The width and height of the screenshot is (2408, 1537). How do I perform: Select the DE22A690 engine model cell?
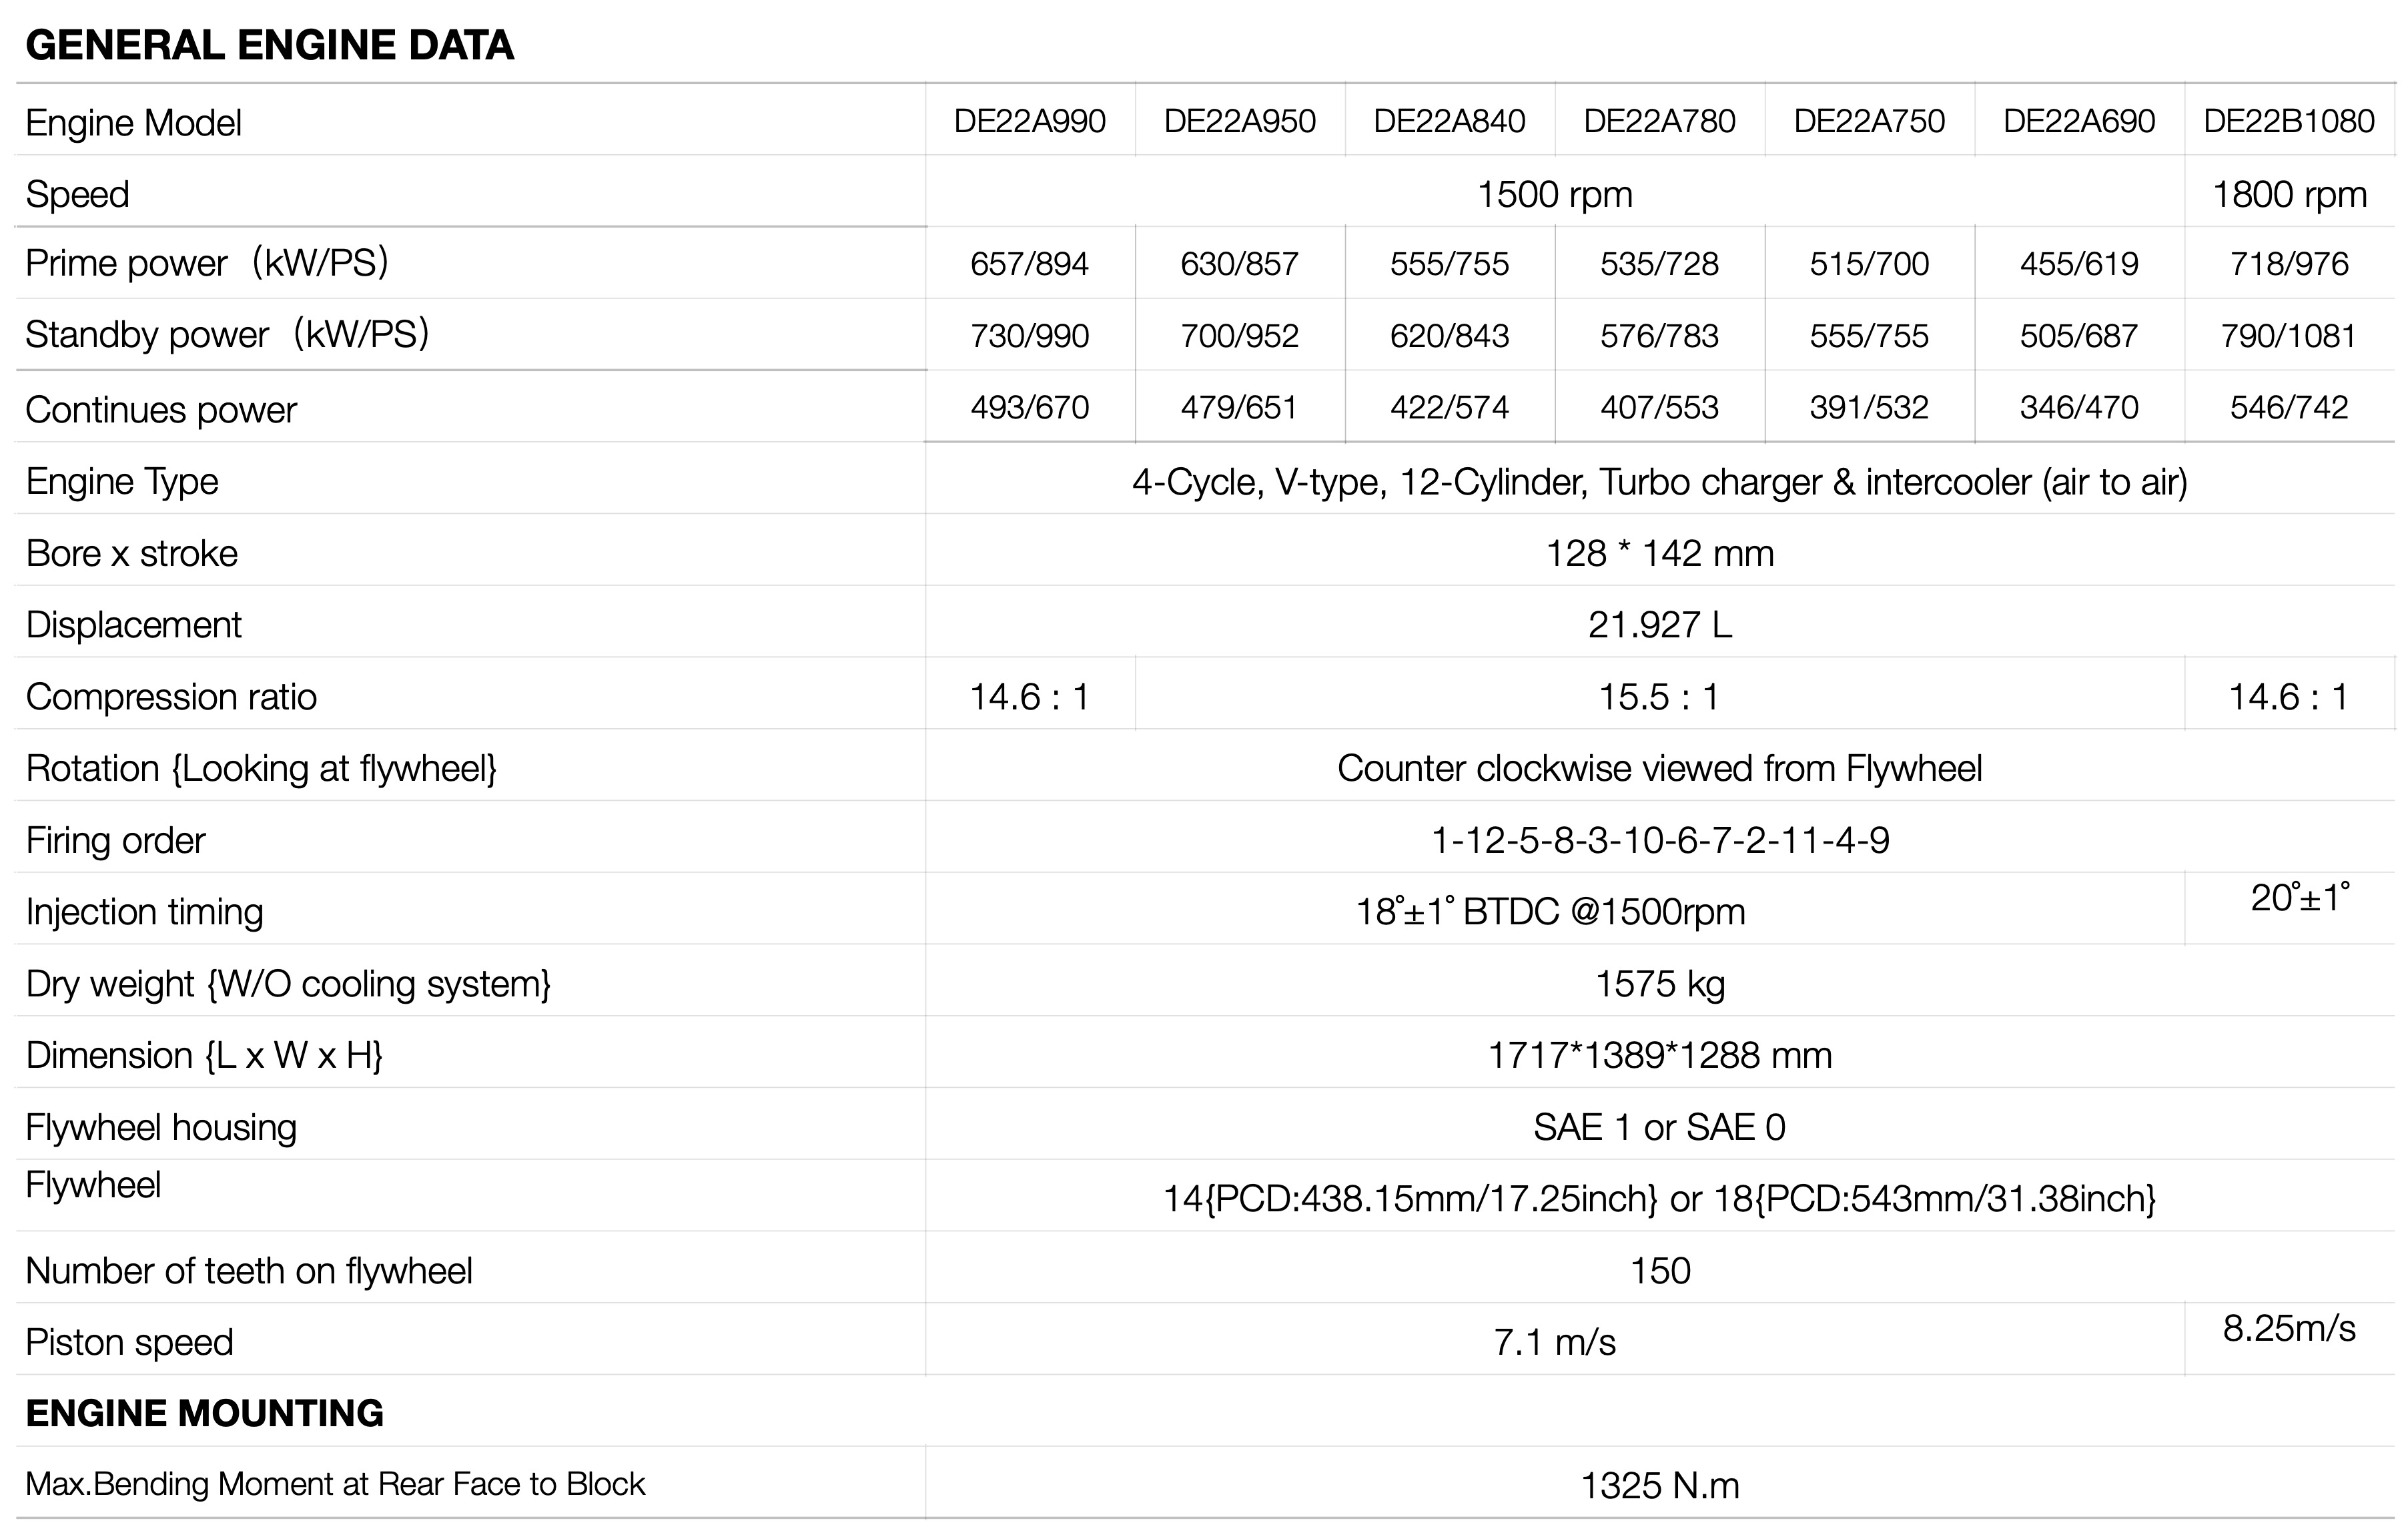click(2079, 121)
